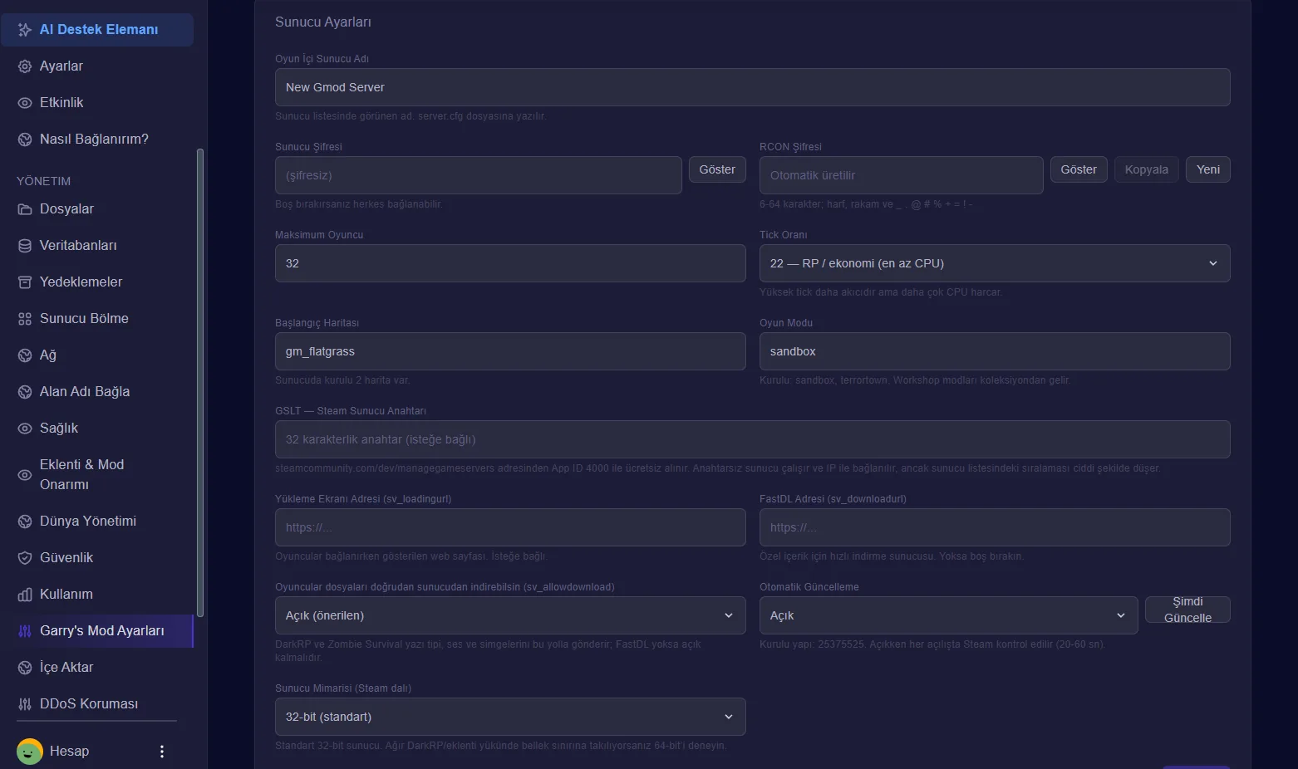This screenshot has width=1298, height=769.
Task: Click the DDoS Koruması sliders icon
Action: (25, 704)
